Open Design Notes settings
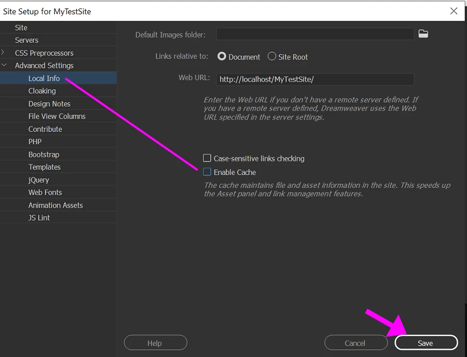 pos(58,104)
